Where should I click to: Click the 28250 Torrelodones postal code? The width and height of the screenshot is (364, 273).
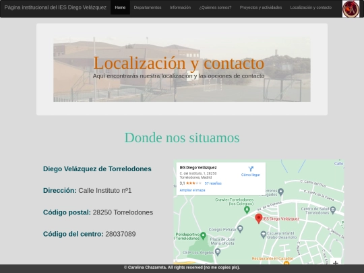coord(123,212)
